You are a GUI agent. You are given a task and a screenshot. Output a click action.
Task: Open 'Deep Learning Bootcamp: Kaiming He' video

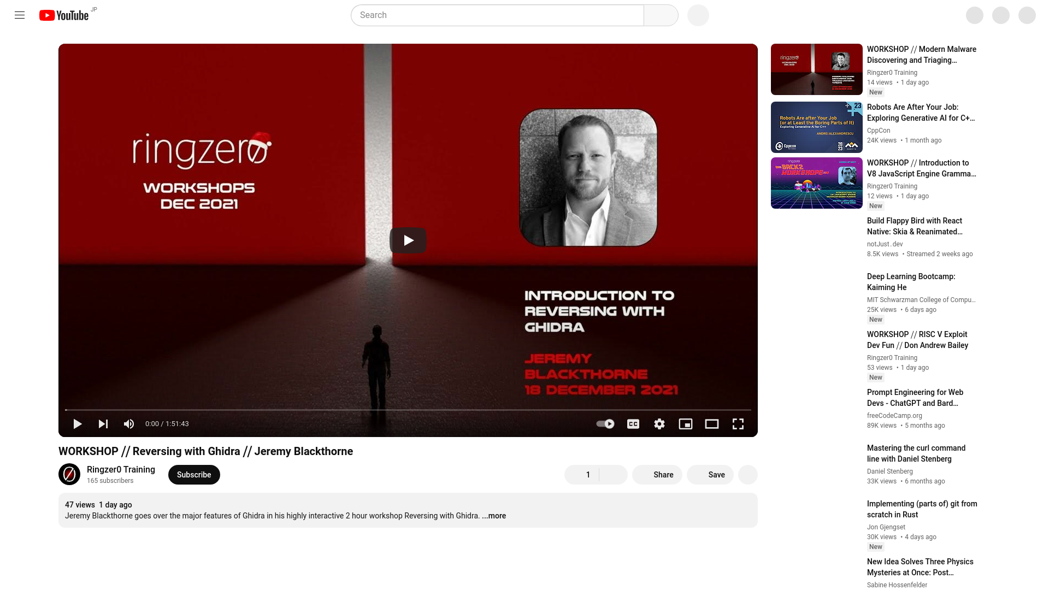[x=911, y=282]
